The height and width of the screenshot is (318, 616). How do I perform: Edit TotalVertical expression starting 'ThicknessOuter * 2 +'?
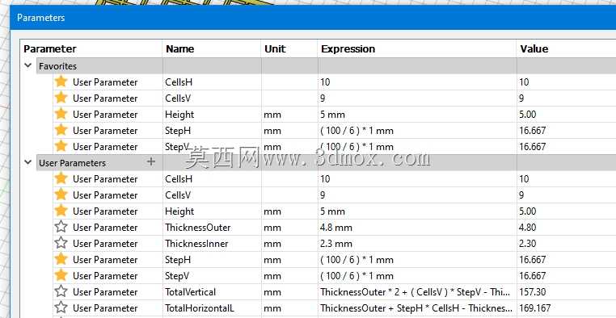coord(417,291)
